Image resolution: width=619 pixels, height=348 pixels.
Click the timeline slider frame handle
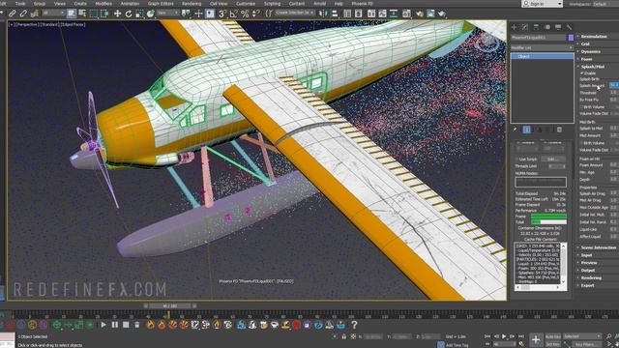170,305
